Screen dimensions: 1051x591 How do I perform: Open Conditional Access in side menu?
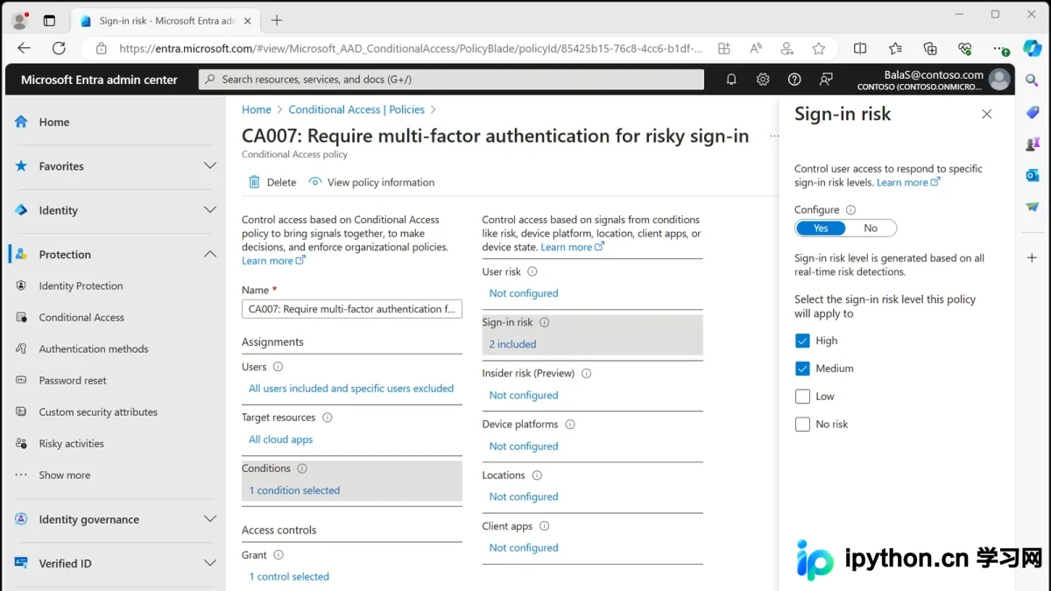tap(81, 318)
